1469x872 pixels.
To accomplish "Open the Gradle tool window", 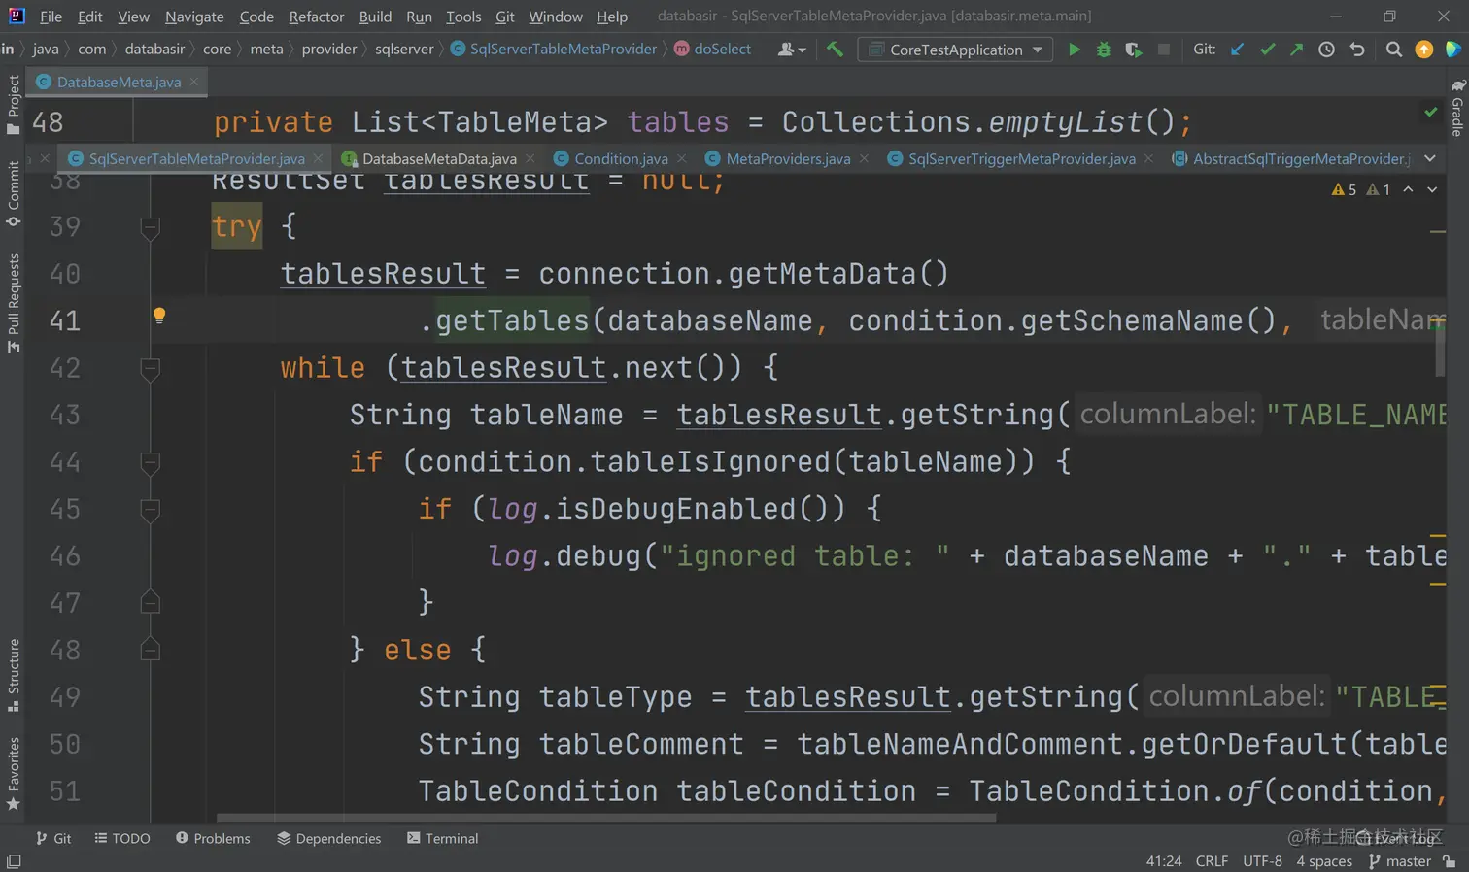I will [1457, 107].
